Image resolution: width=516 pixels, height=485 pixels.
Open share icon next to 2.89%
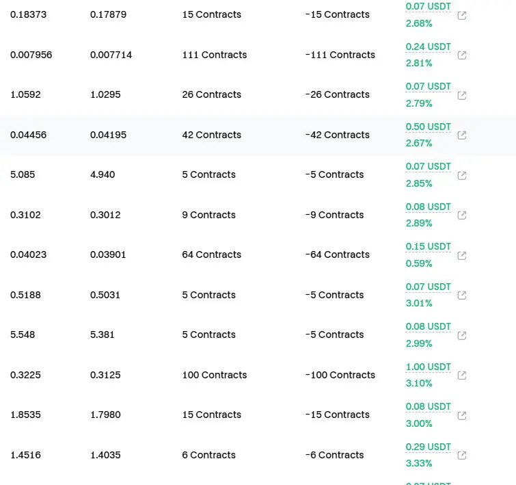click(x=462, y=215)
